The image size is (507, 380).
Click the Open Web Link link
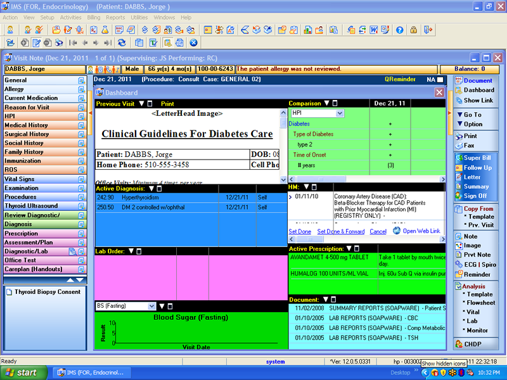point(421,231)
